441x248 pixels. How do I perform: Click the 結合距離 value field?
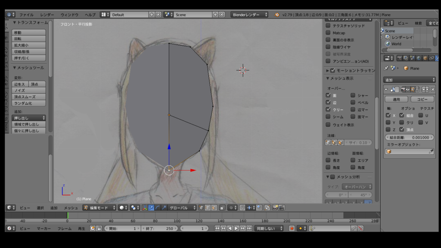point(409,137)
